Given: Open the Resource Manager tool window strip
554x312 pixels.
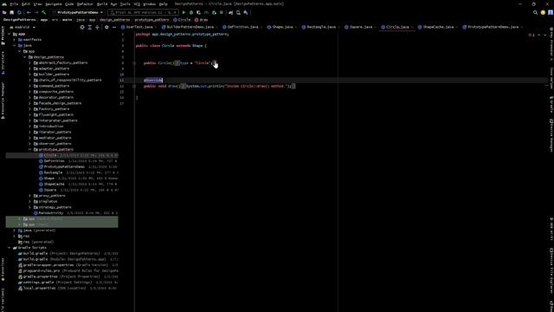Looking at the screenshot, I should click(3, 101).
